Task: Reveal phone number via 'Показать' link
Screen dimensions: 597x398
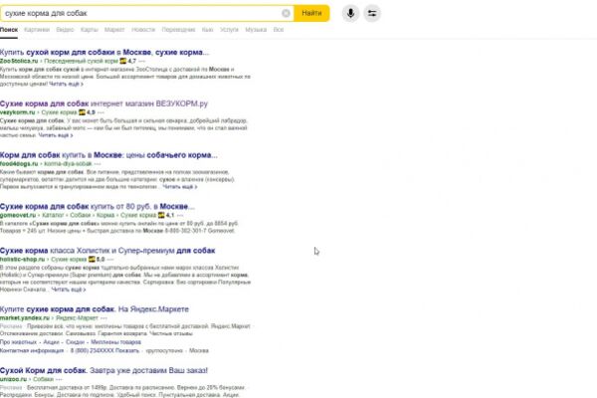Action: coord(127,351)
